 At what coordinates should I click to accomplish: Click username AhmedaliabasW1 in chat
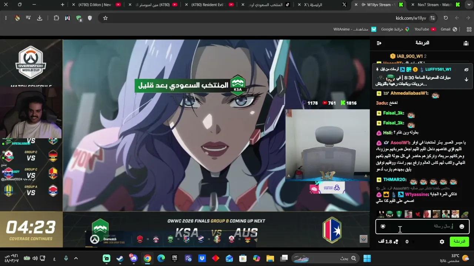click(409, 93)
